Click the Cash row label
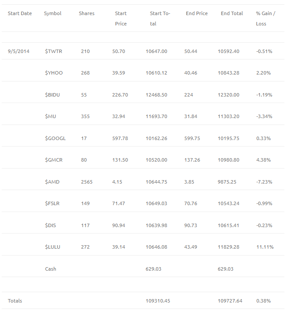This screenshot has width=287, height=312. pyautogui.click(x=50, y=269)
